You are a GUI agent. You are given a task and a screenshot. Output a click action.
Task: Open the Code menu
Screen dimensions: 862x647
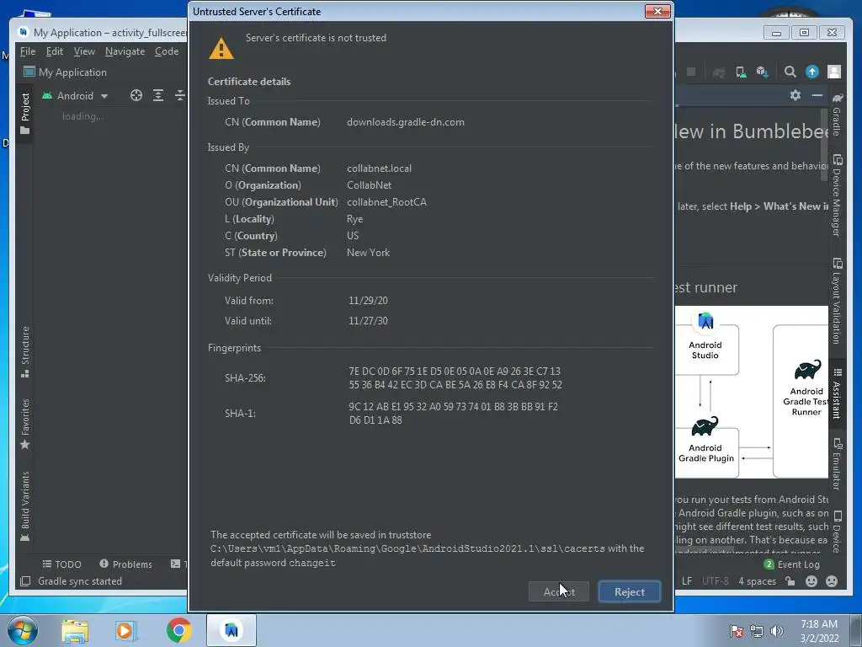(x=167, y=51)
